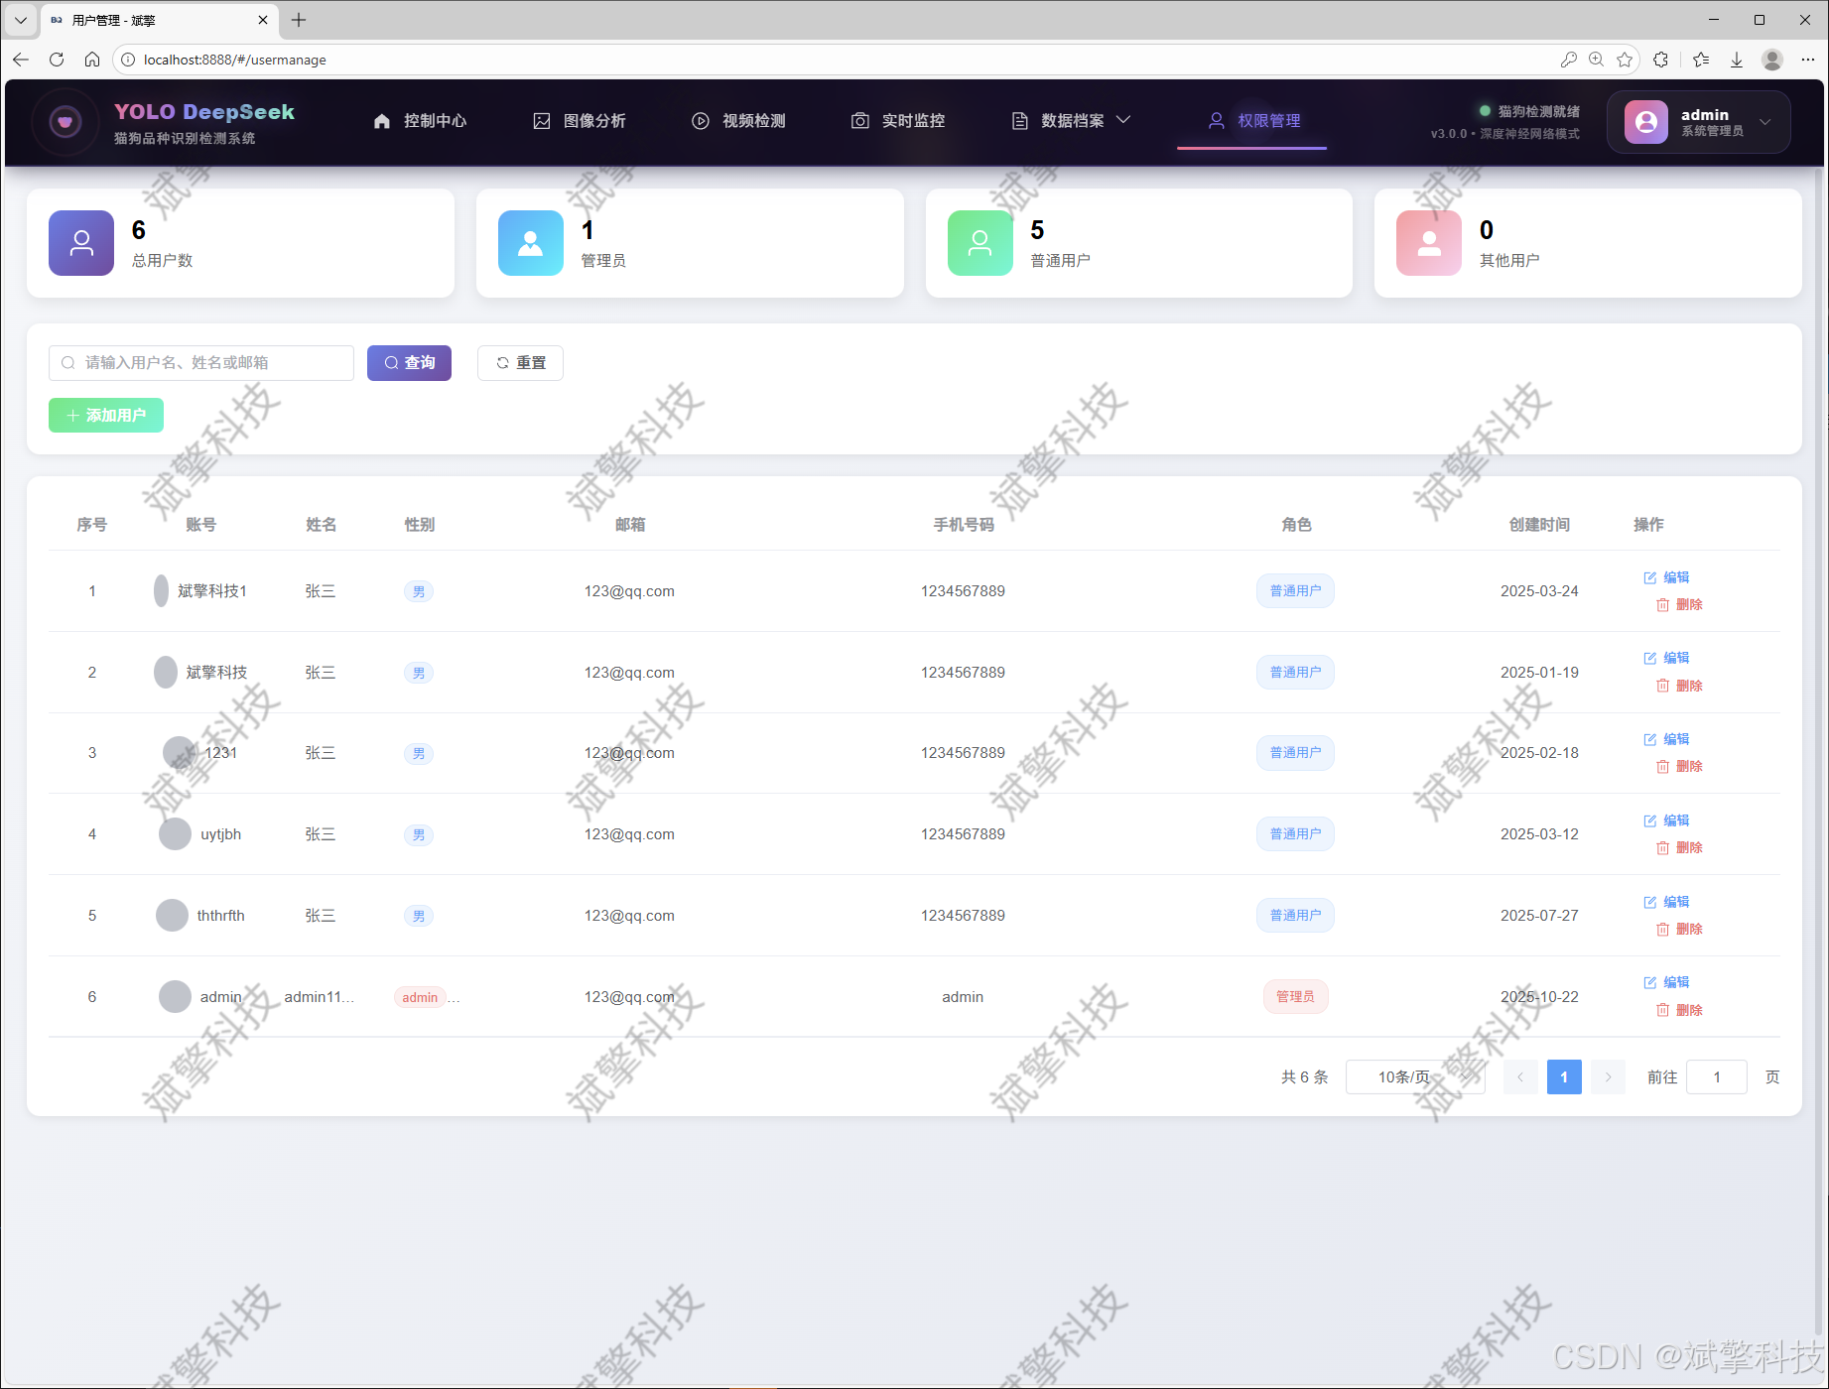1829x1389 pixels.
Task: Click 普通用户 tag in row 1
Action: (x=1295, y=591)
